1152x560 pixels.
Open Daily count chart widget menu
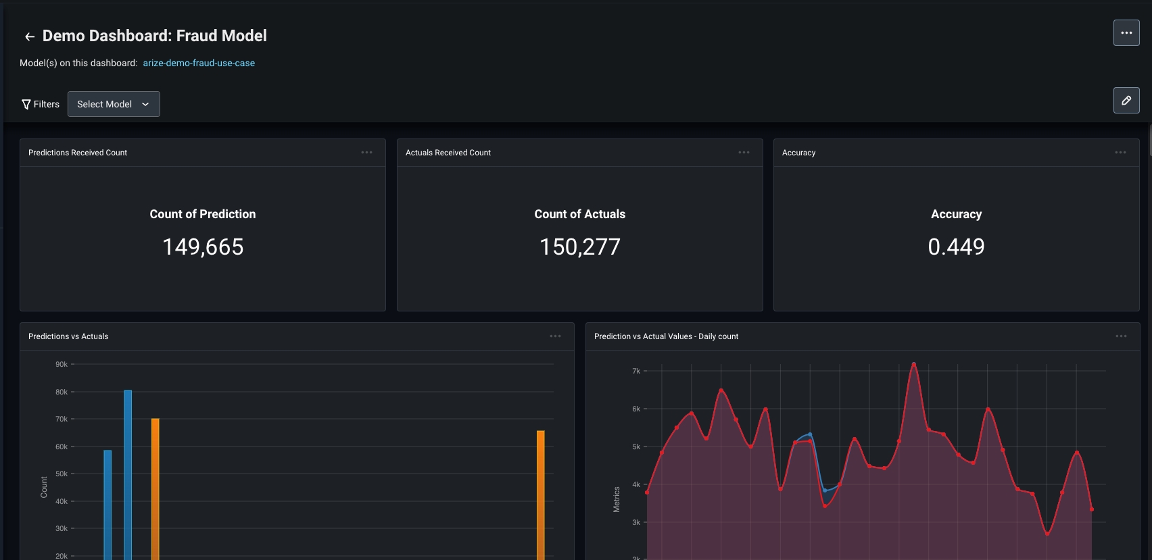pyautogui.click(x=1121, y=336)
